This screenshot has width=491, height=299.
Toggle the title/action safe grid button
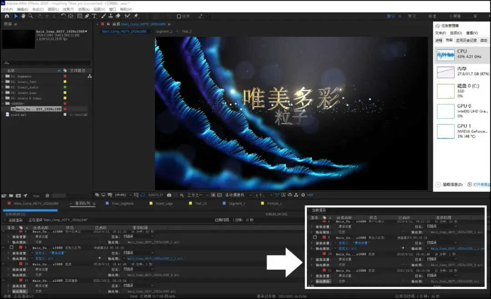(136, 195)
